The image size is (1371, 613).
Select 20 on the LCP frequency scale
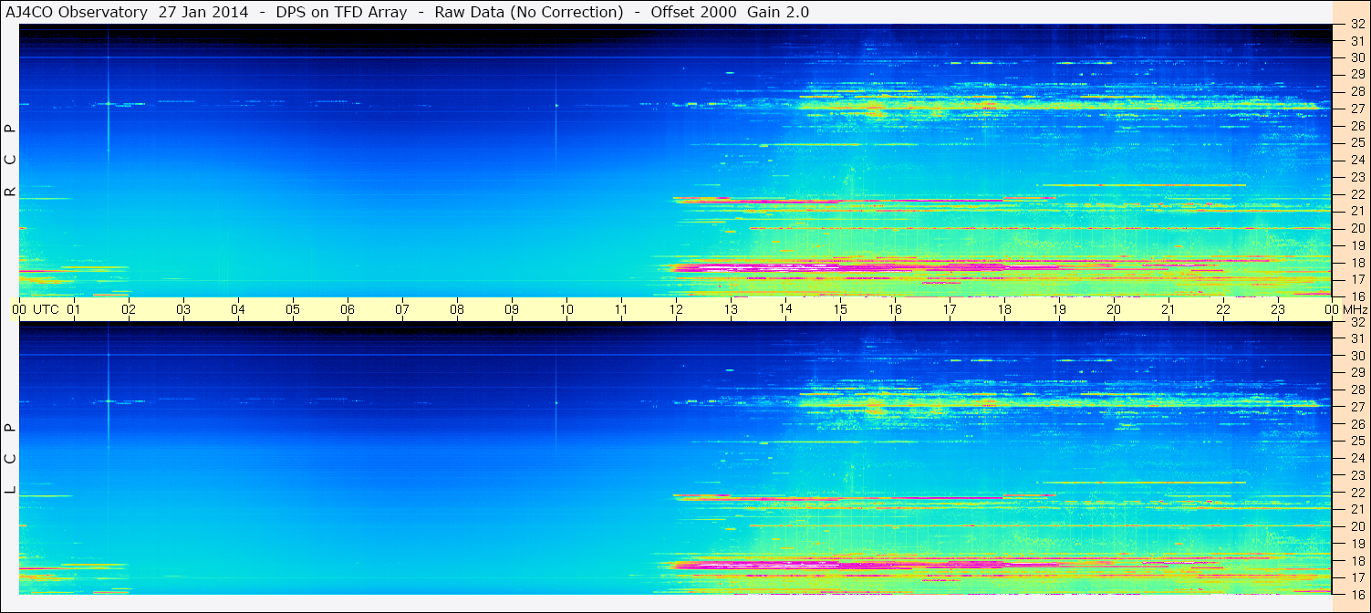click(1357, 526)
